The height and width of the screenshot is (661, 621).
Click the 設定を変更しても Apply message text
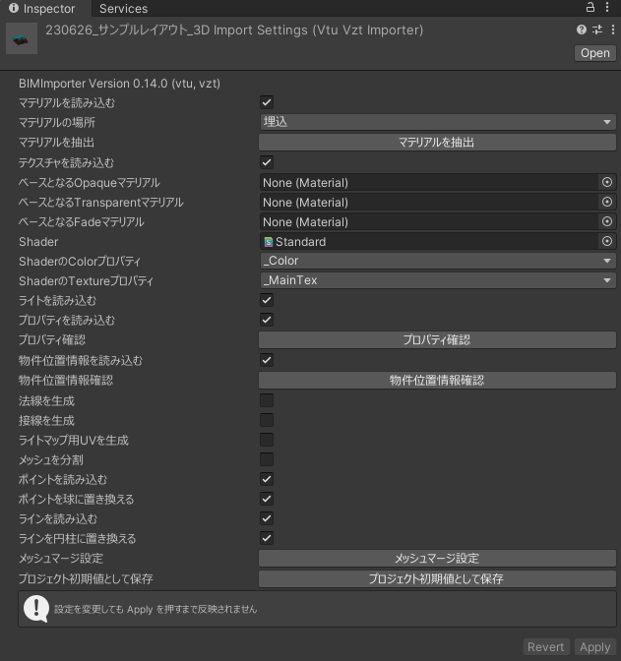155,609
